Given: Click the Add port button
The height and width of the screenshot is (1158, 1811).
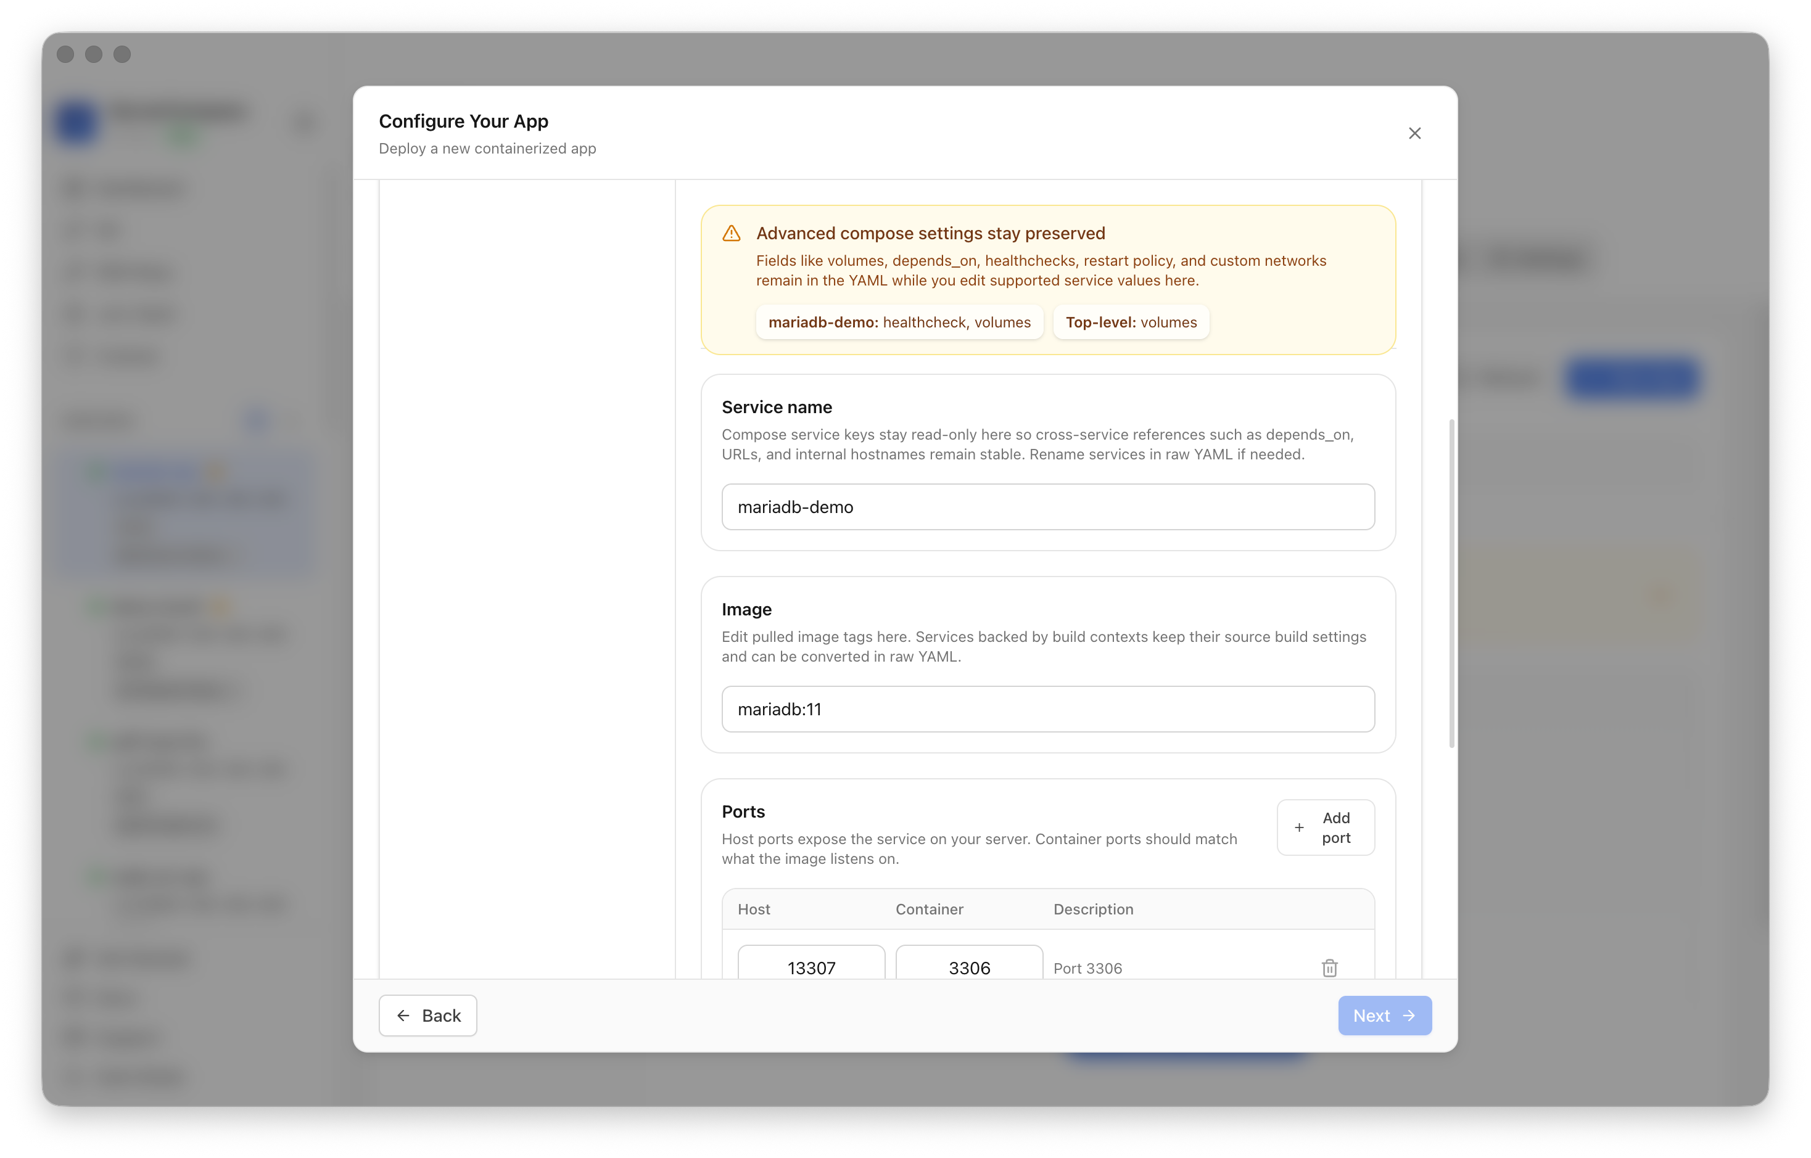Looking at the screenshot, I should click(x=1325, y=827).
